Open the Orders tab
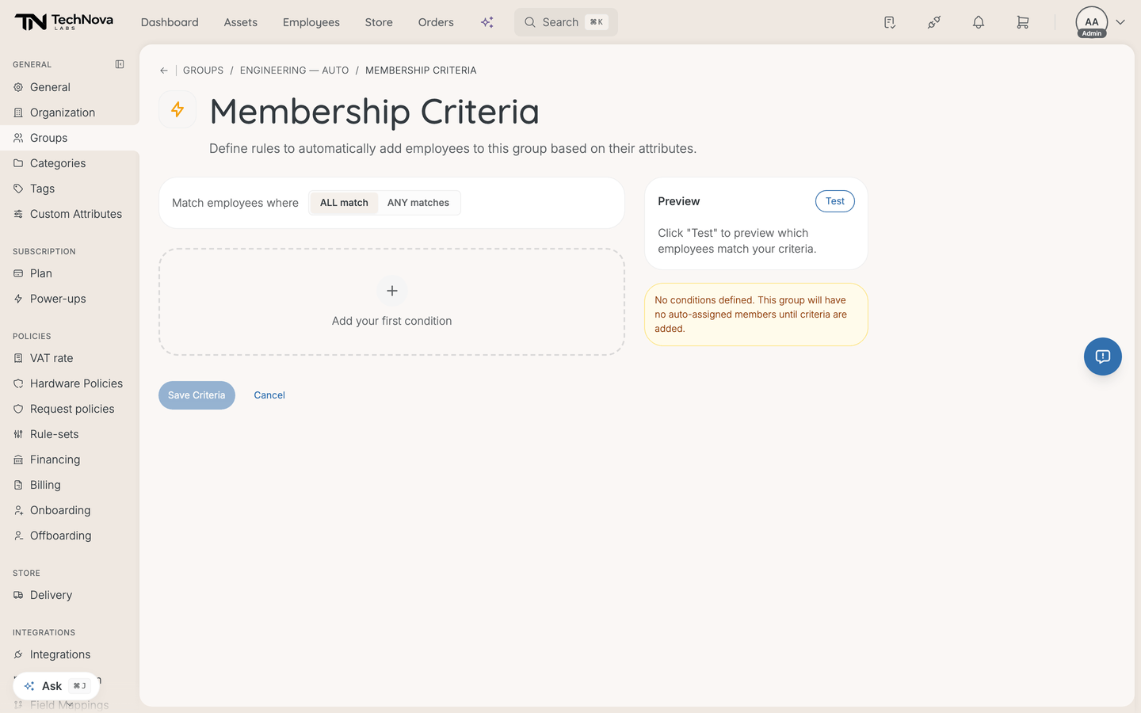 click(x=436, y=22)
